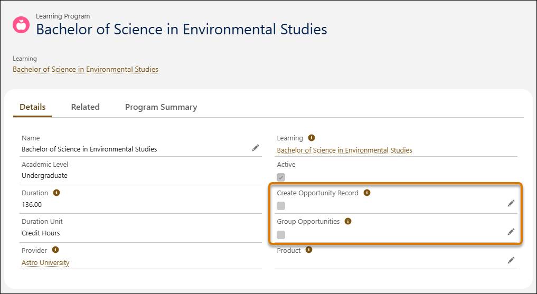
Task: Edit the Name field pencil icon
Action: (256, 148)
